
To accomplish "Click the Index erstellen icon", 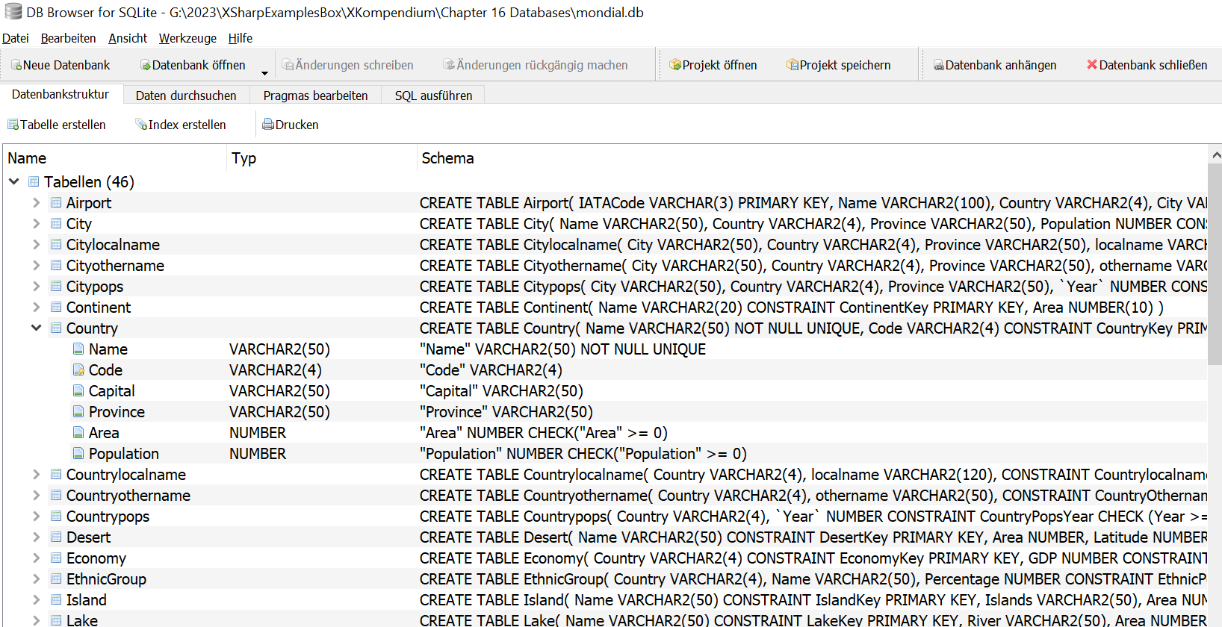I will point(141,125).
